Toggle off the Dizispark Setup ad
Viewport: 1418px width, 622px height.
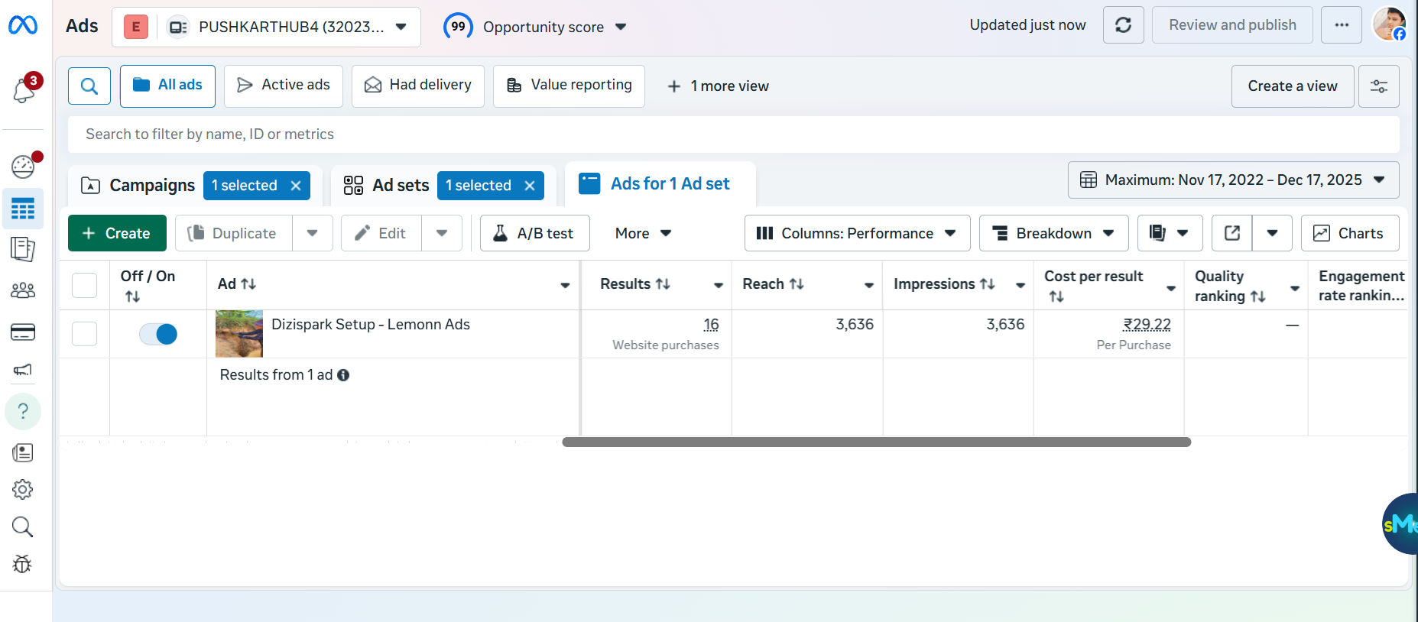[158, 334]
